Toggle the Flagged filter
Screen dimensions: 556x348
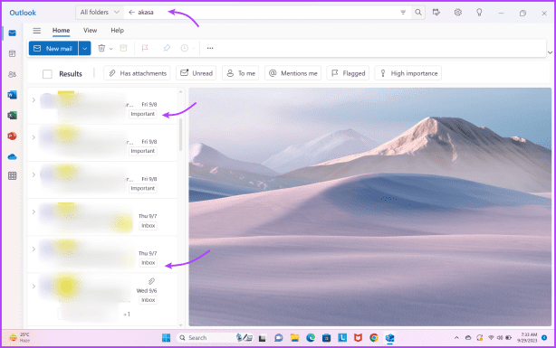point(348,73)
